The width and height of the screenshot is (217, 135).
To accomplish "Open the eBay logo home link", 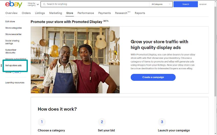I will point(14,4).
